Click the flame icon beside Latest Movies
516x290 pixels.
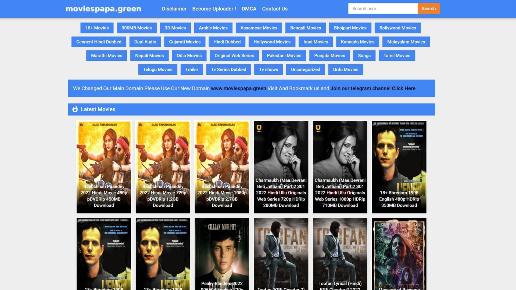75,109
